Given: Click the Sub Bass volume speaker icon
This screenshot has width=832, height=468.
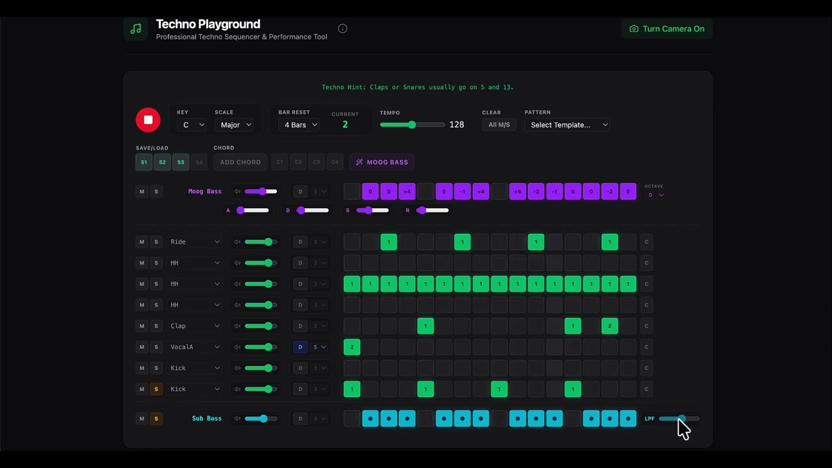Looking at the screenshot, I should tap(237, 419).
